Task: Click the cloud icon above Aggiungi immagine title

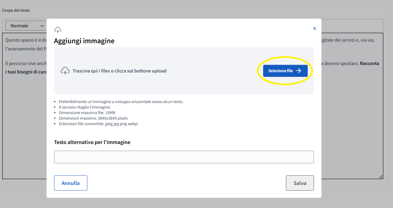Action: pos(58,30)
